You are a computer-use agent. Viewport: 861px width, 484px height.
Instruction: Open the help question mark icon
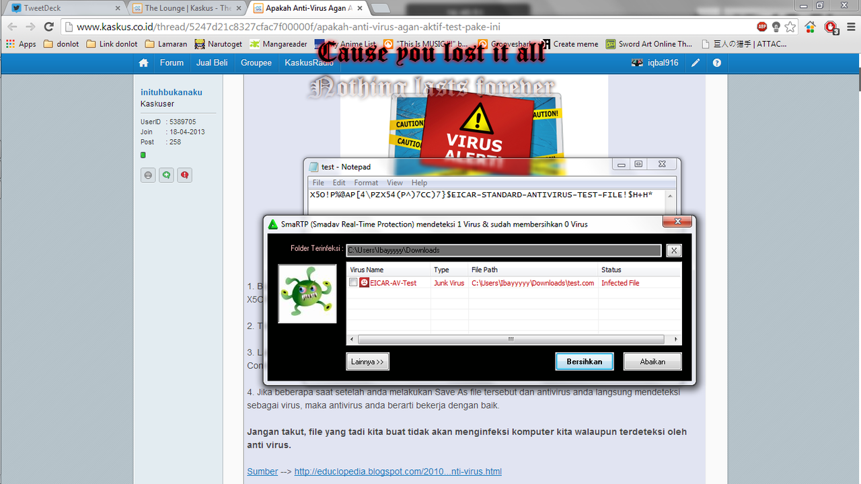717,63
